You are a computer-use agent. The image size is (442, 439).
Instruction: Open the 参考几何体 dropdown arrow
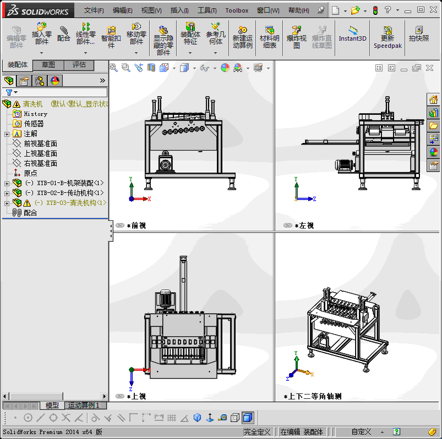(x=216, y=53)
